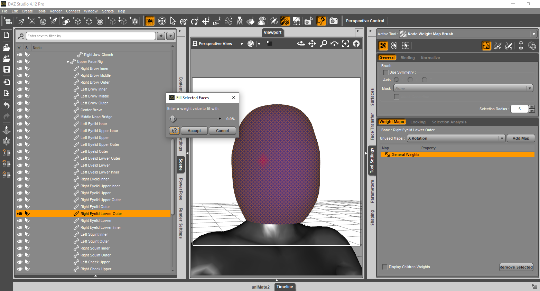Toggle selectable arrow for Right Squint Inner
Viewport: 540px width, 291px height.
(x=27, y=248)
